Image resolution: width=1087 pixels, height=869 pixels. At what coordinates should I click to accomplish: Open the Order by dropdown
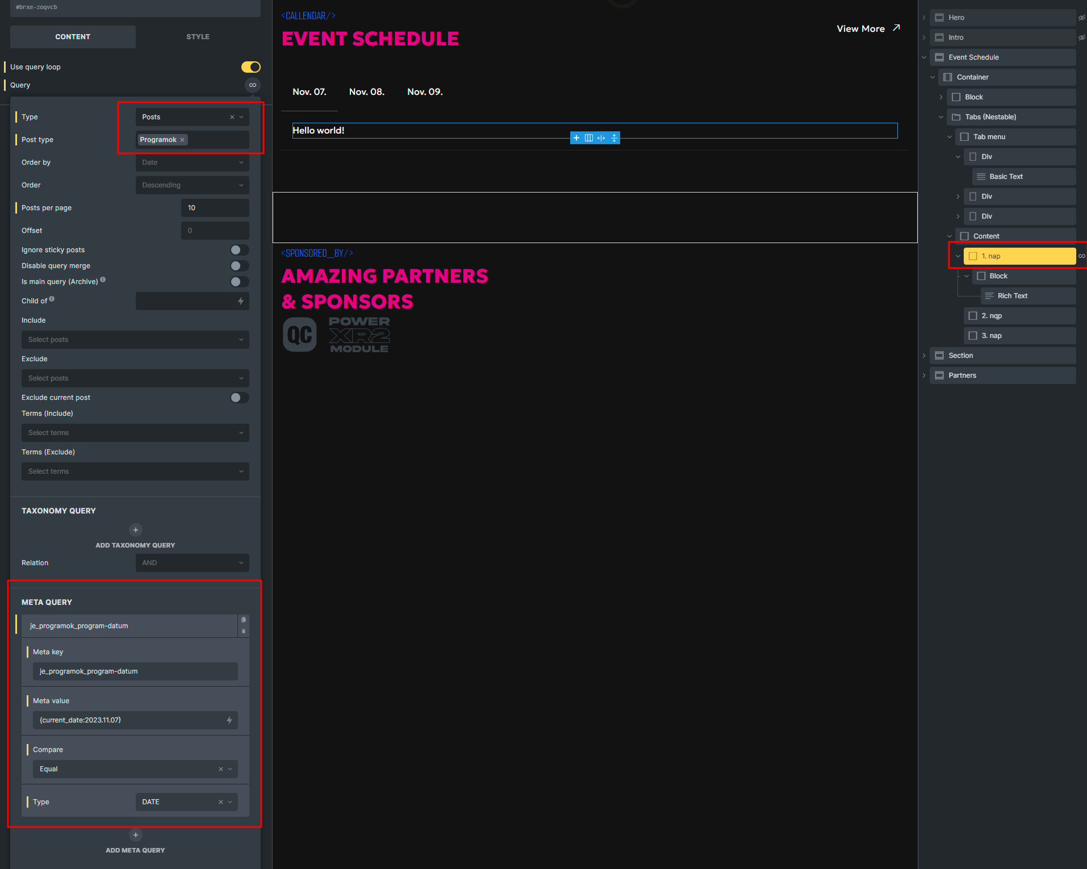point(192,162)
